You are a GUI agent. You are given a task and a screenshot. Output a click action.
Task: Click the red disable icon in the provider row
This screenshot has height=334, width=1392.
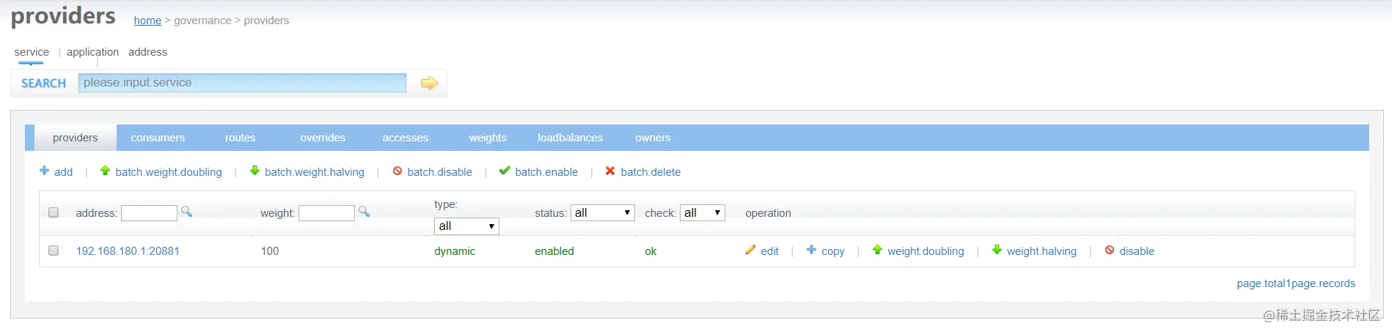click(1110, 250)
